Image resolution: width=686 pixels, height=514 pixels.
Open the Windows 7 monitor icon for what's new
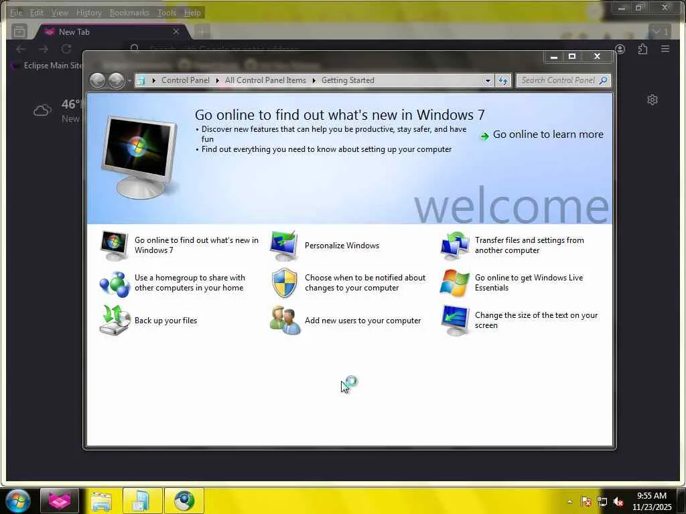(x=114, y=245)
